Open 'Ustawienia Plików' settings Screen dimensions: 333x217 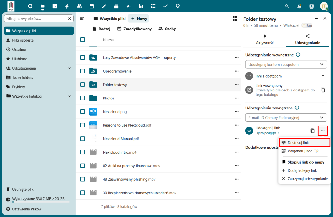click(x=27, y=209)
